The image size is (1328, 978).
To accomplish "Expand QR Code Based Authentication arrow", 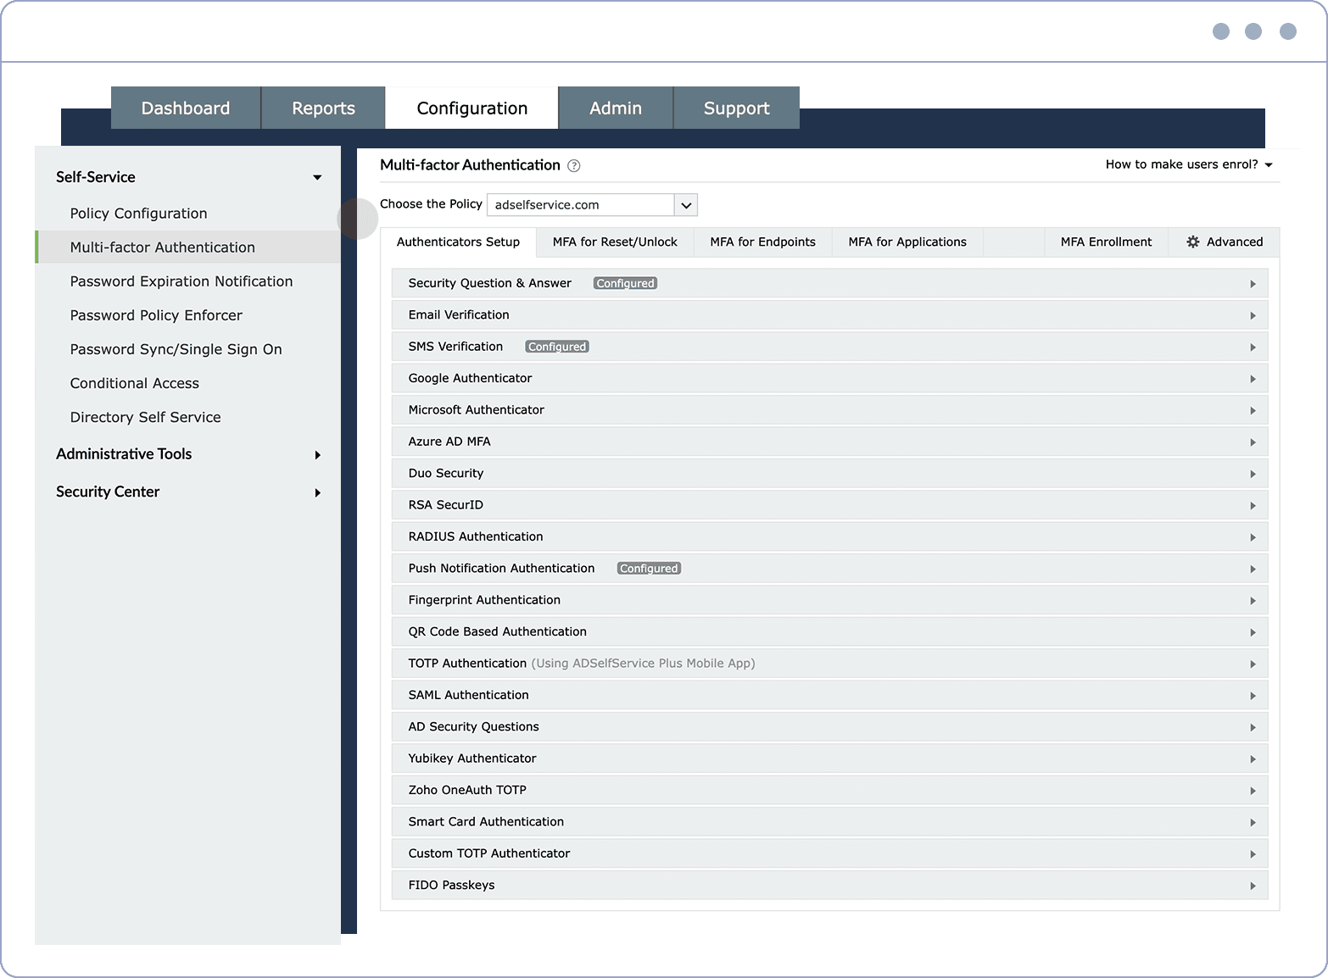I will coord(1253,632).
